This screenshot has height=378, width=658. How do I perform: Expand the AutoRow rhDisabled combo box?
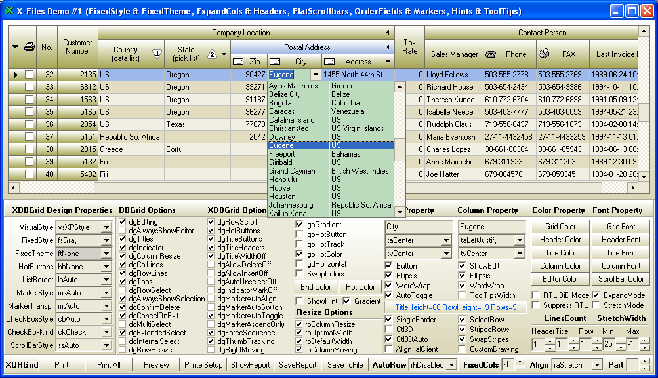pos(451,365)
